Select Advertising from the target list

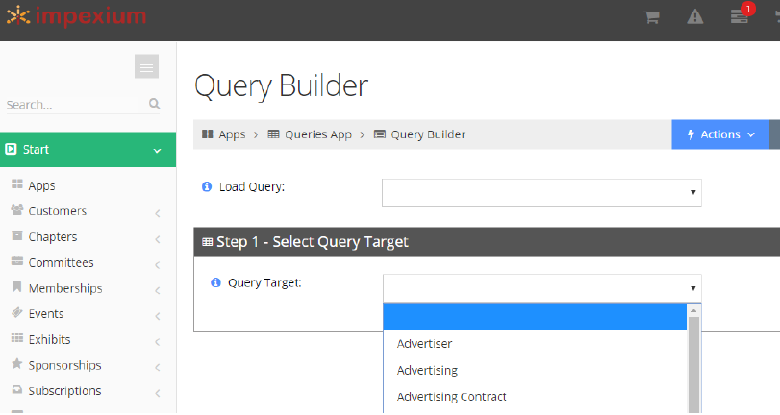coord(535,370)
